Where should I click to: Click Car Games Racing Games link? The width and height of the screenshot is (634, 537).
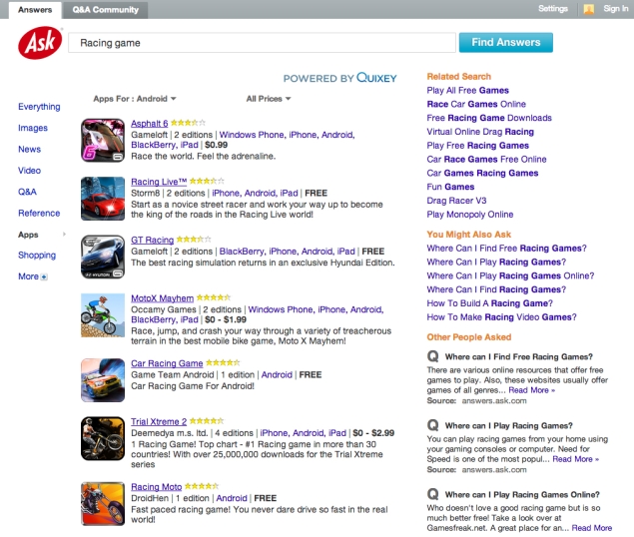coord(482,173)
